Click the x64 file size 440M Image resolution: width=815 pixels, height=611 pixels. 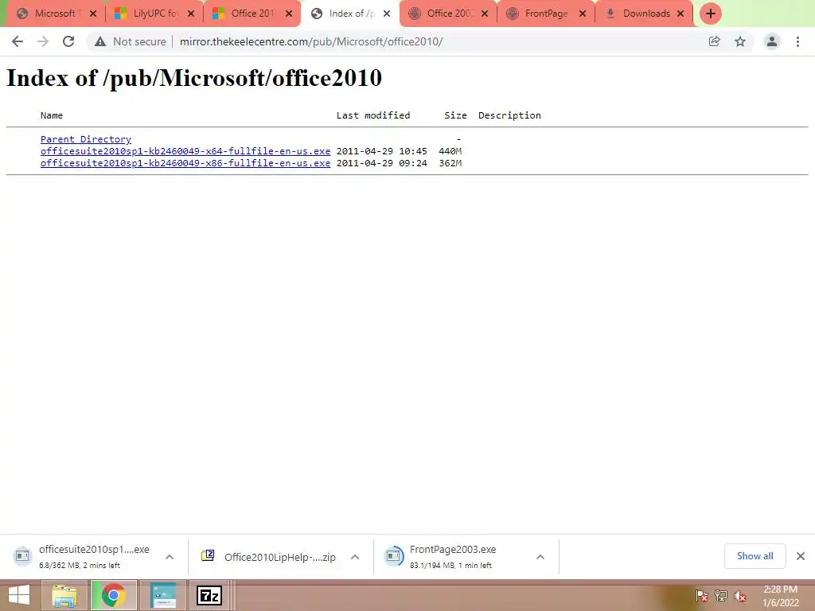(450, 151)
